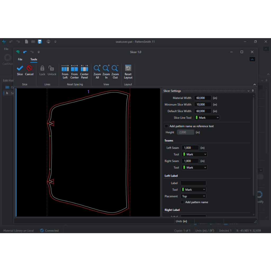The image size is (271, 271).
Task: Open the Left Seam Tool dropdown
Action: pyautogui.click(x=194, y=154)
